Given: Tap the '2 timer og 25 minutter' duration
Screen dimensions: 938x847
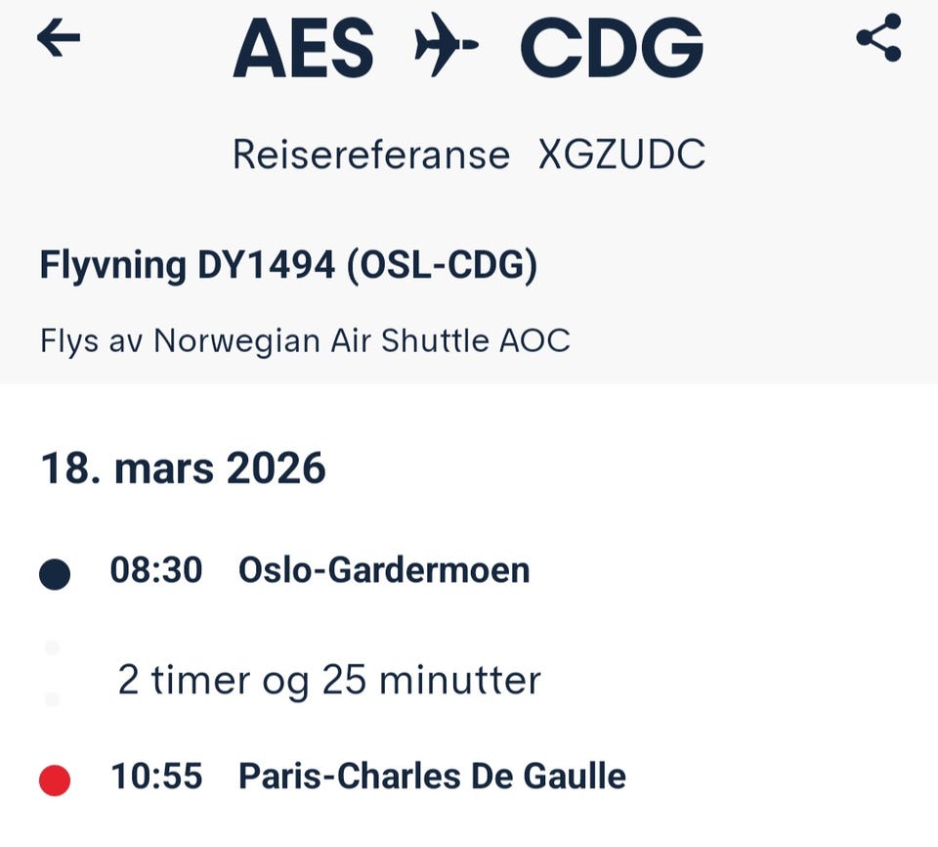Looking at the screenshot, I should click(329, 680).
